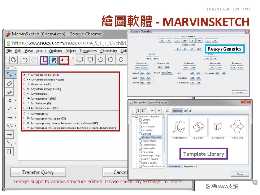This screenshot has height=195, width=260.
Task: Click the greyed-out Redo arrow
Action: click(34, 60)
